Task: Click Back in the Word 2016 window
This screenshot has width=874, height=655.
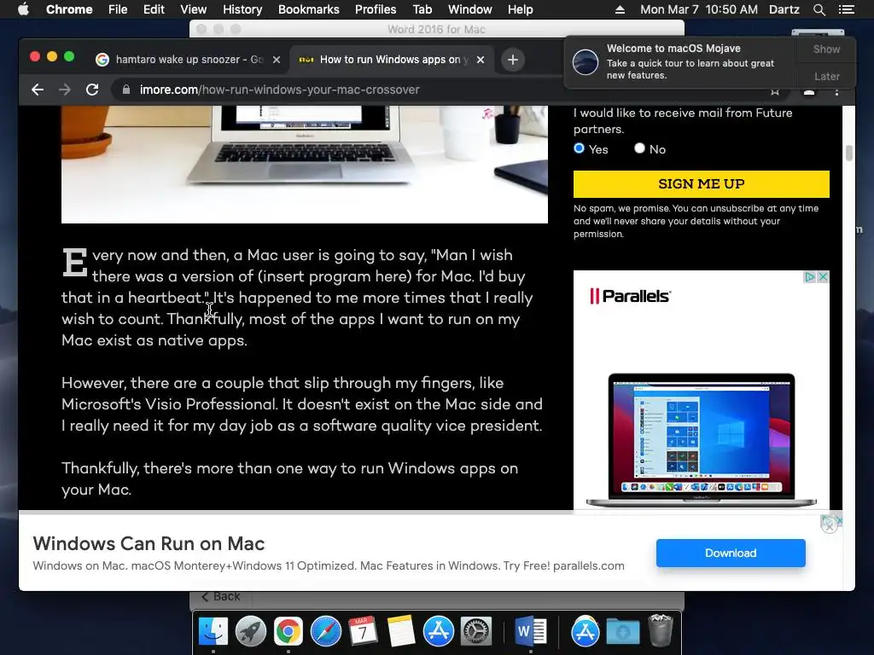Action: tap(221, 596)
